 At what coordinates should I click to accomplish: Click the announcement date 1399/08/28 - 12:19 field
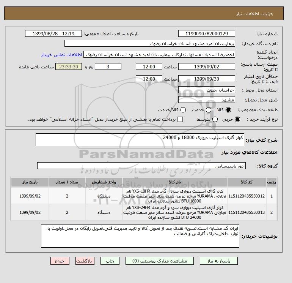(x=53, y=33)
